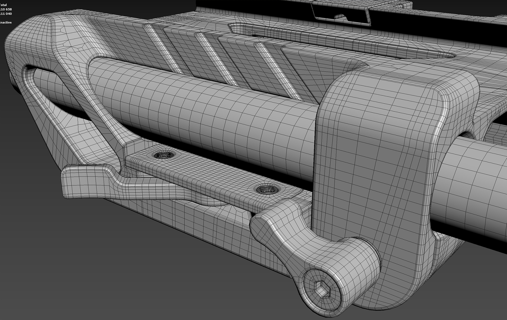Click the 111 040 vertex count readout
This screenshot has height=320, width=507.
coord(6,14)
